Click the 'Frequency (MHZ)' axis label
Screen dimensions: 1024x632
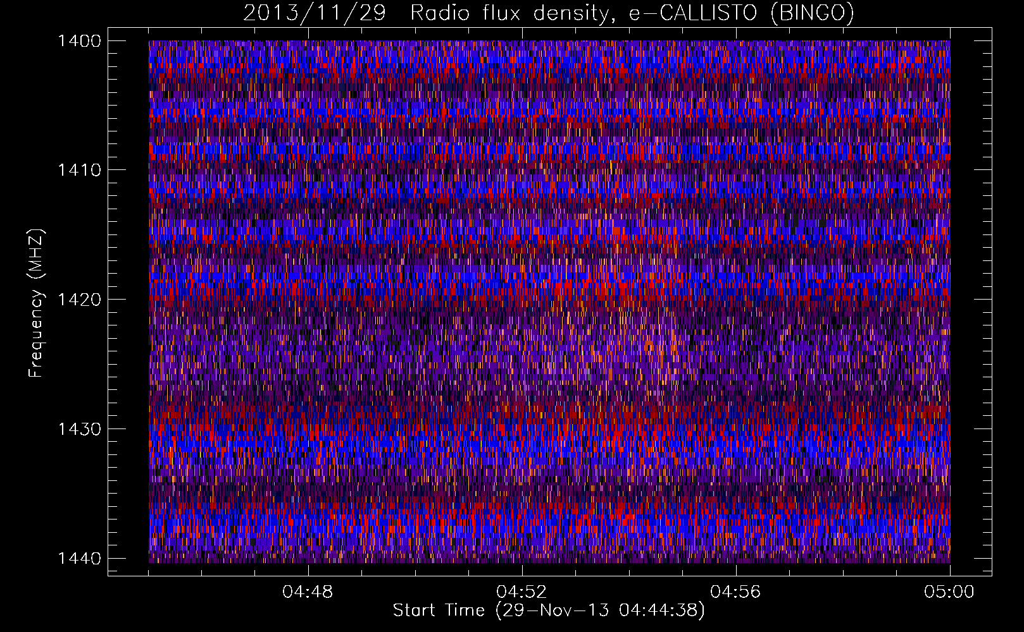(36, 303)
